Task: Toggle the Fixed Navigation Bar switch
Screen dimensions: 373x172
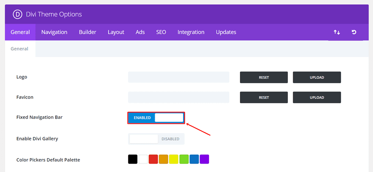Action: [156, 117]
